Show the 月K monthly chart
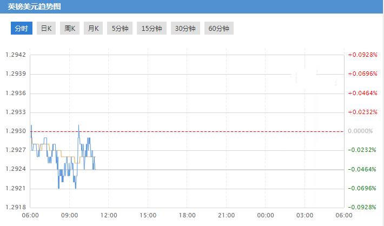The image size is (384, 226). pyautogui.click(x=93, y=29)
